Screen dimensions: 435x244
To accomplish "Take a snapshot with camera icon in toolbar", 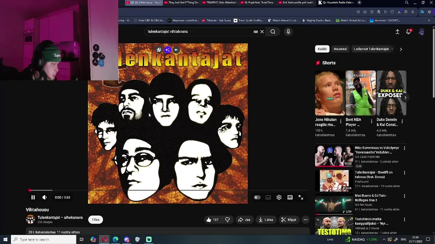I will [x=365, y=12].
